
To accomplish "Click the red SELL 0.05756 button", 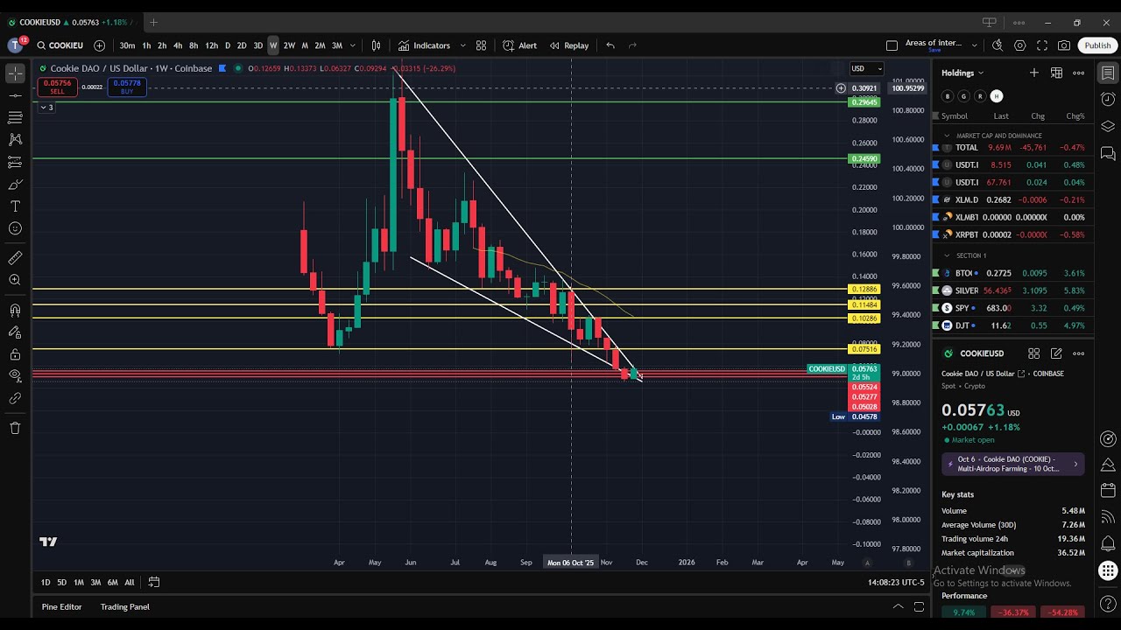I will point(57,87).
